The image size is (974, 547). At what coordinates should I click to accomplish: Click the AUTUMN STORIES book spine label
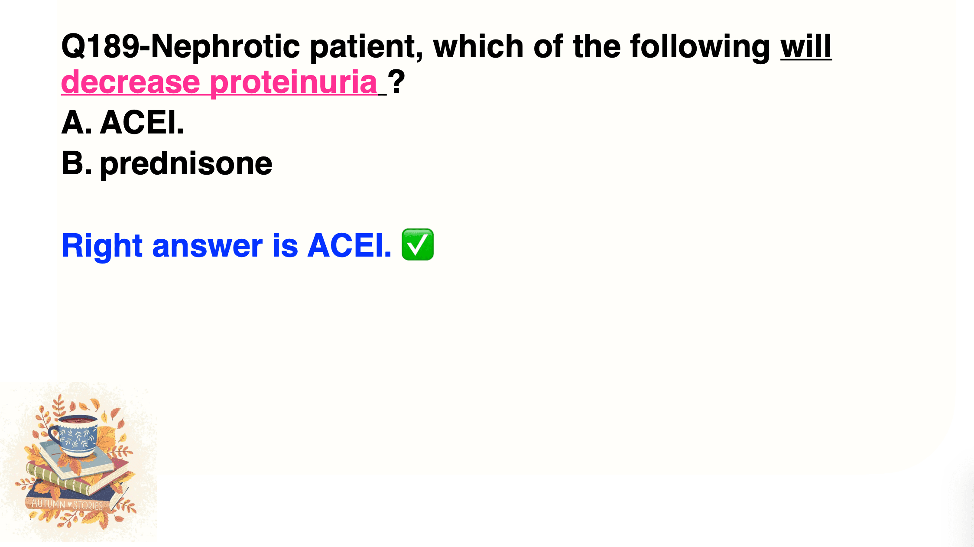coord(67,505)
